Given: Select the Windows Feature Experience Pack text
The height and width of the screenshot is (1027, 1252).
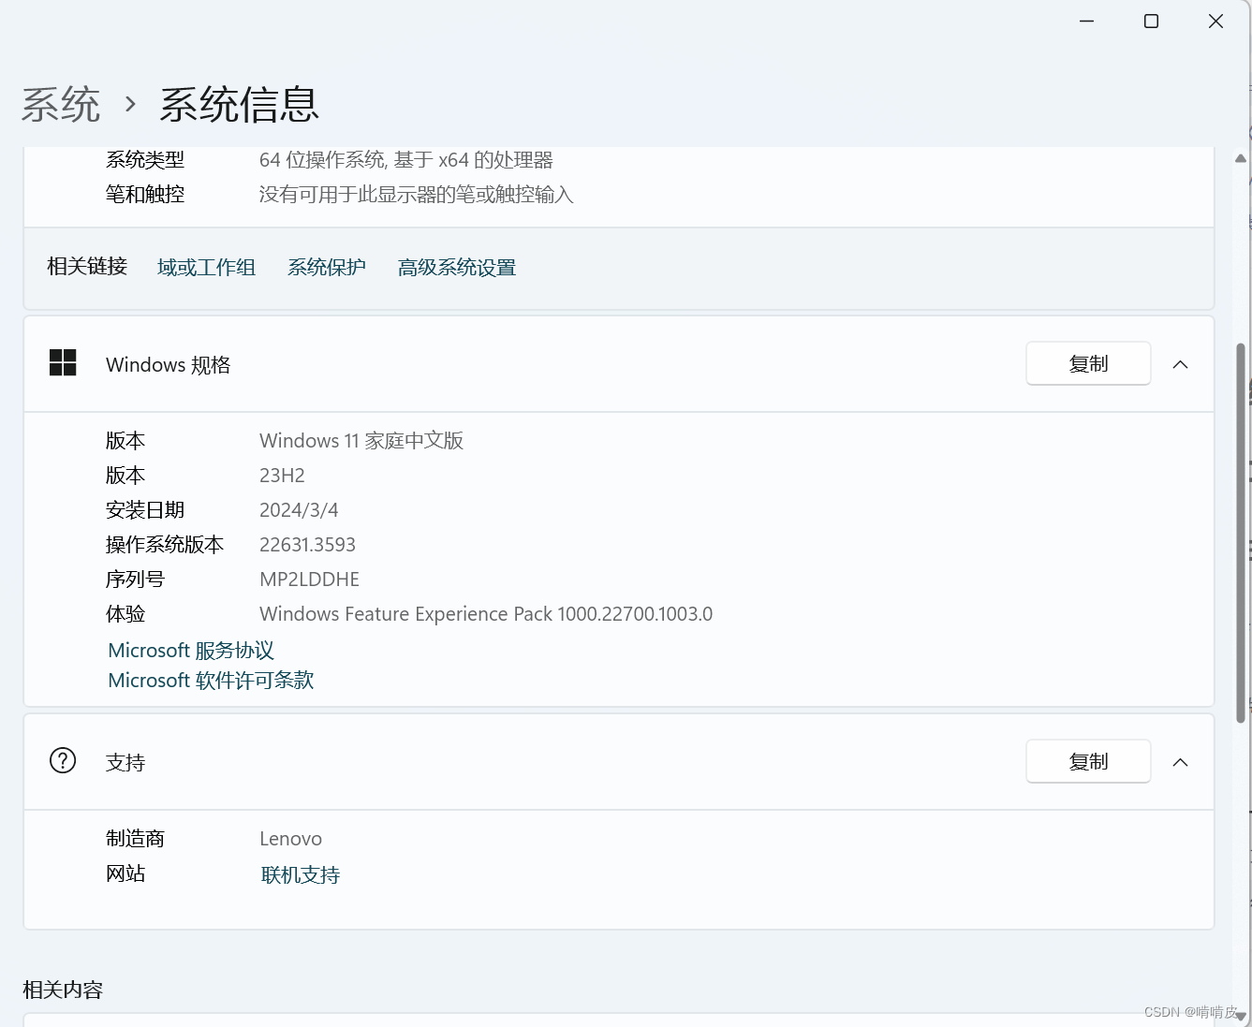Looking at the screenshot, I should [486, 614].
